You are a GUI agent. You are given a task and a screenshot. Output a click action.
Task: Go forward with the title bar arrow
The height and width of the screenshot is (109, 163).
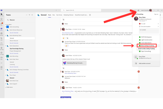[x=59, y=10]
